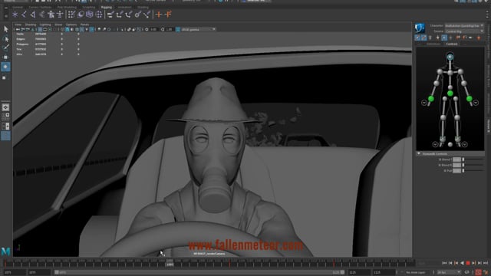The image size is (491, 276).
Task: Expand right hand finger controls arrow
Action: pos(424,103)
